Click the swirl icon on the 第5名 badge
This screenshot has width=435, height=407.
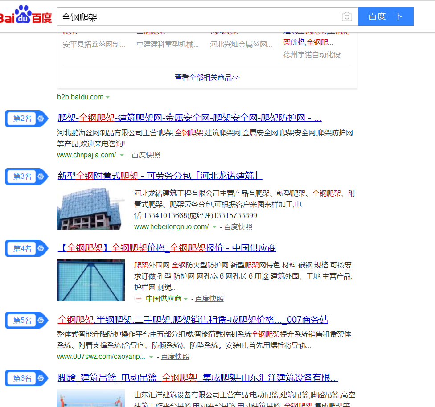(41, 320)
